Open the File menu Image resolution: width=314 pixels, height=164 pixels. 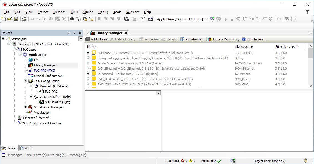[x=7, y=12]
